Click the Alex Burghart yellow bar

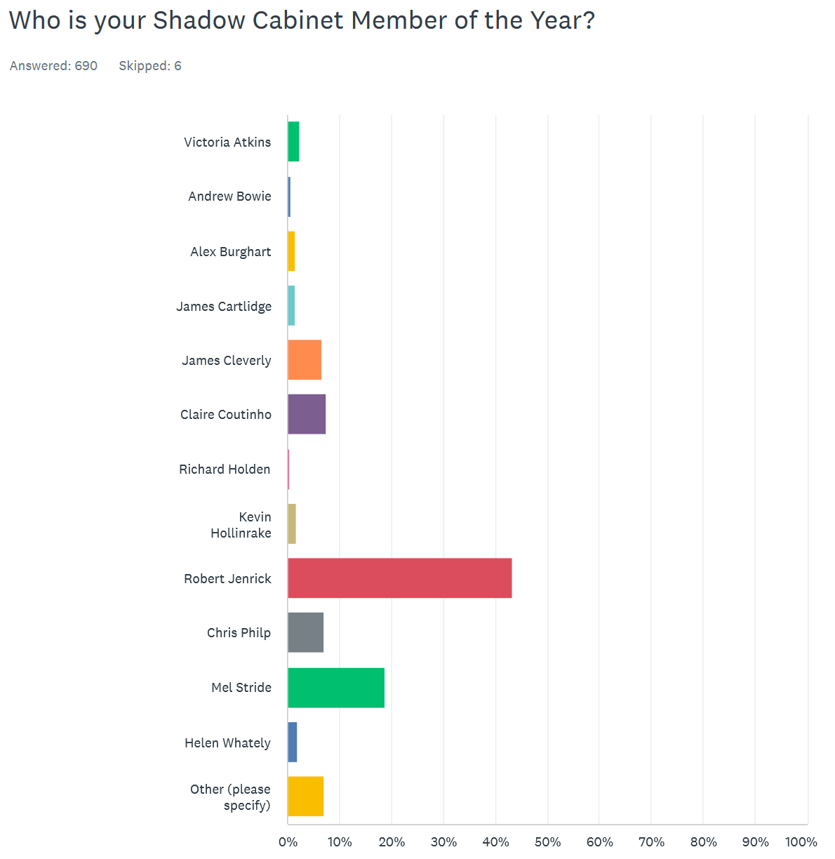click(x=291, y=251)
